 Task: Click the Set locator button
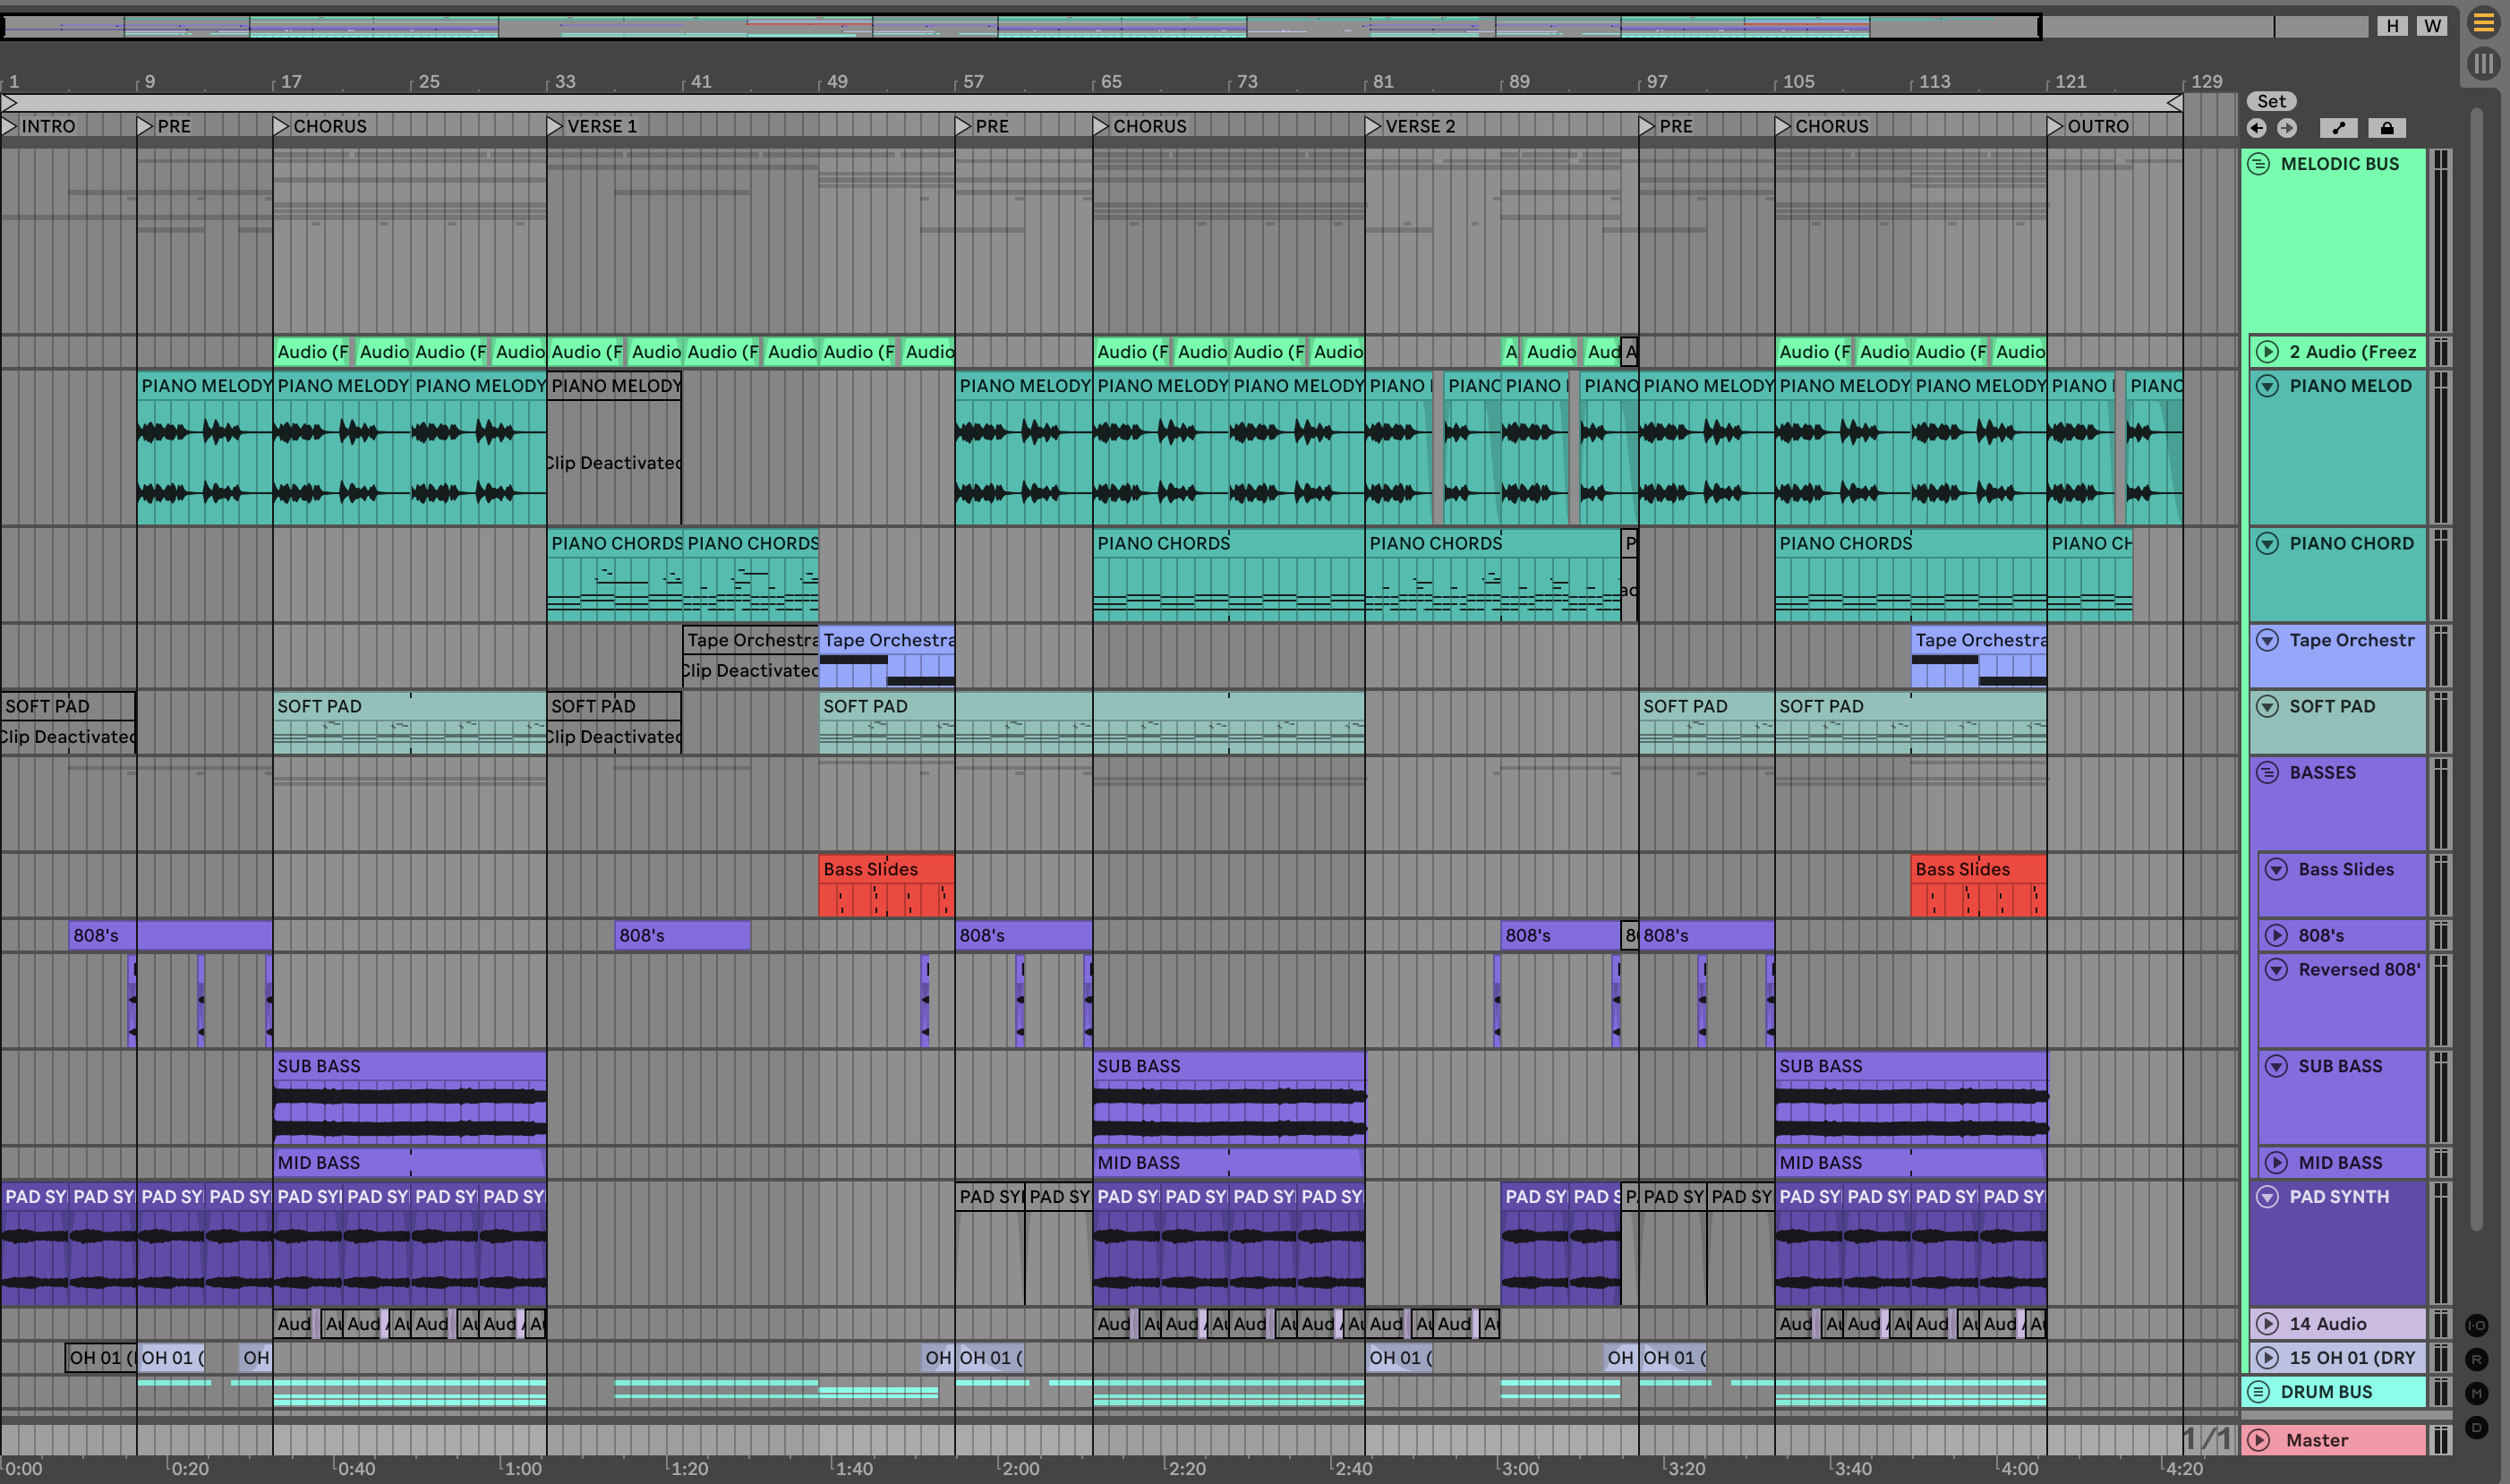click(2271, 101)
